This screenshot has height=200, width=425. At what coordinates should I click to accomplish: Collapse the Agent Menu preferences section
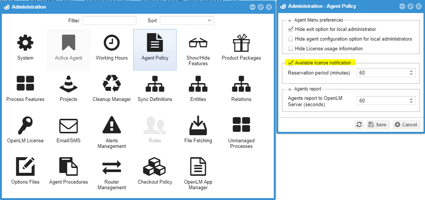click(290, 20)
